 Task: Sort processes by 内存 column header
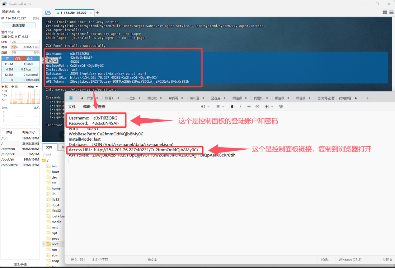pyautogui.click(x=7, y=59)
